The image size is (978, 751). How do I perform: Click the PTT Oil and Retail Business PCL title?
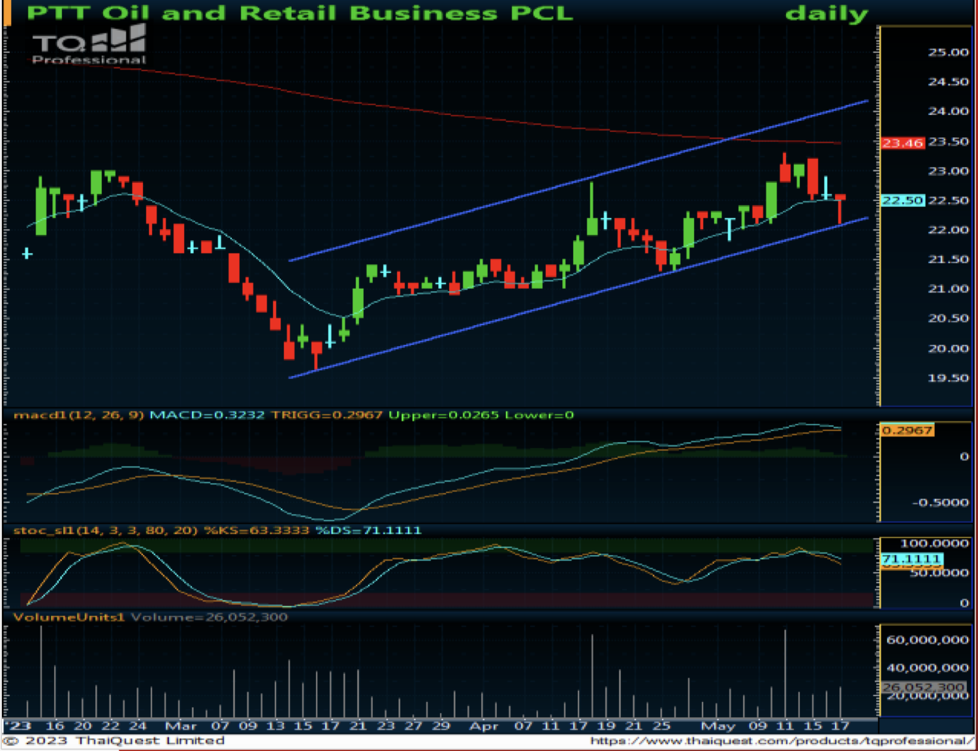pos(300,13)
